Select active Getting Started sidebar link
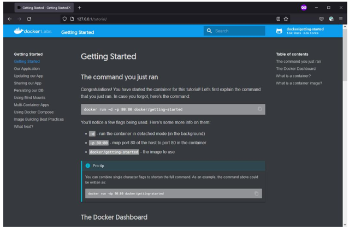This screenshot has width=349, height=230. (x=27, y=61)
